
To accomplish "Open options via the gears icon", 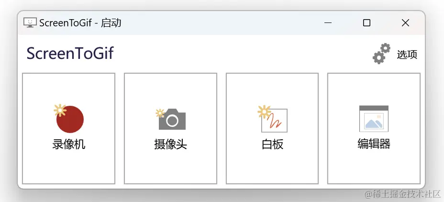I will click(381, 53).
